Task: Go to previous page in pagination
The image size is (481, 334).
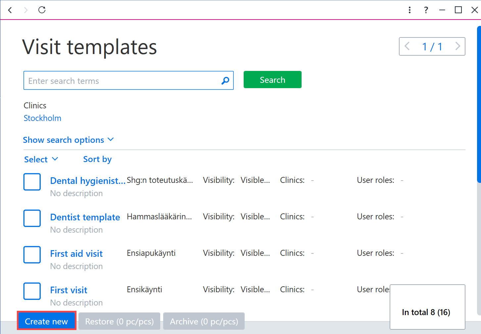Action: tap(407, 46)
